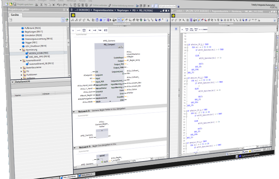Open zoom 100% dropdown in SCL editor
This screenshot has height=179, width=279.
click(x=257, y=146)
